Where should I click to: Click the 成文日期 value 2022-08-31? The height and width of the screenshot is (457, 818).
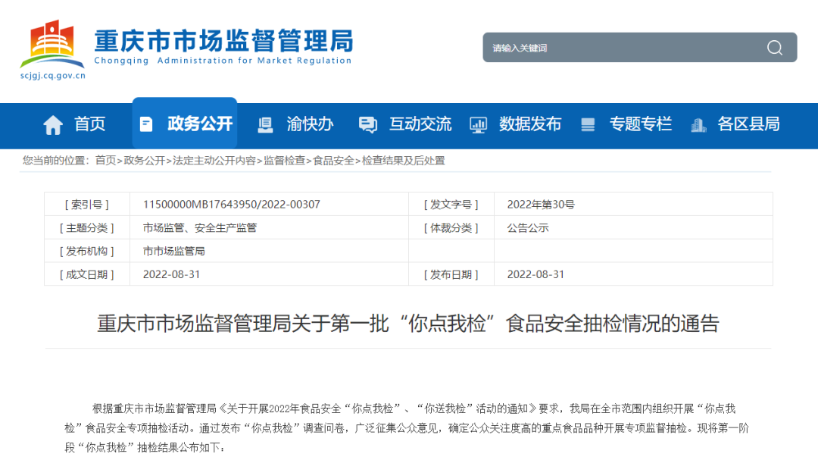click(x=172, y=274)
